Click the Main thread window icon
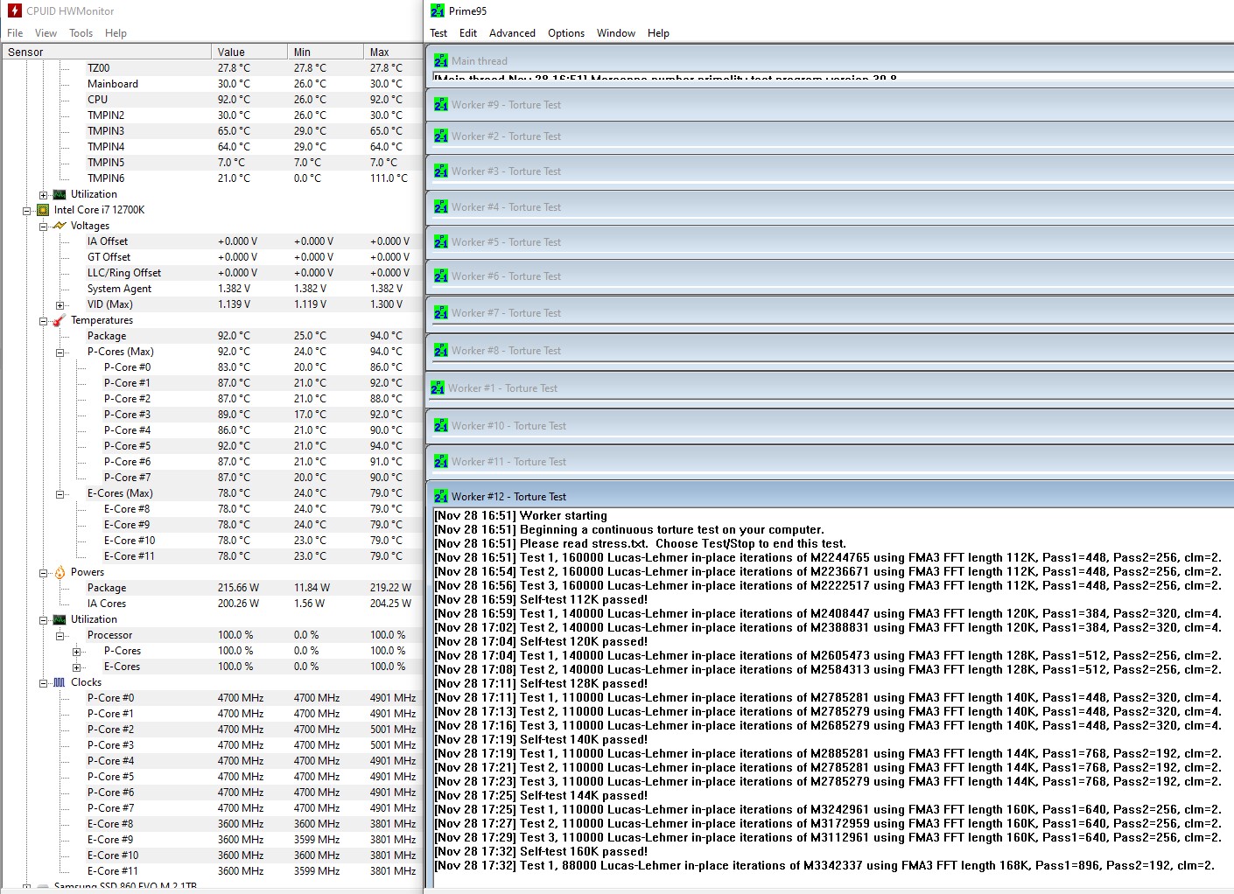1234x894 pixels. [x=441, y=61]
